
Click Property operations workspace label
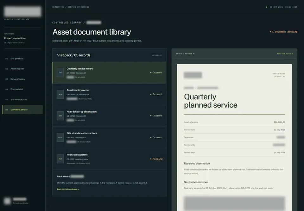(x=15, y=38)
